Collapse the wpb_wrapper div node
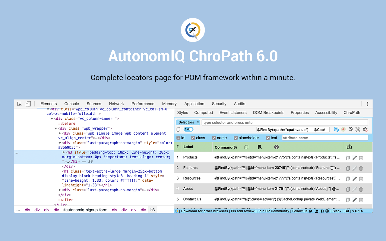 click(x=56, y=129)
